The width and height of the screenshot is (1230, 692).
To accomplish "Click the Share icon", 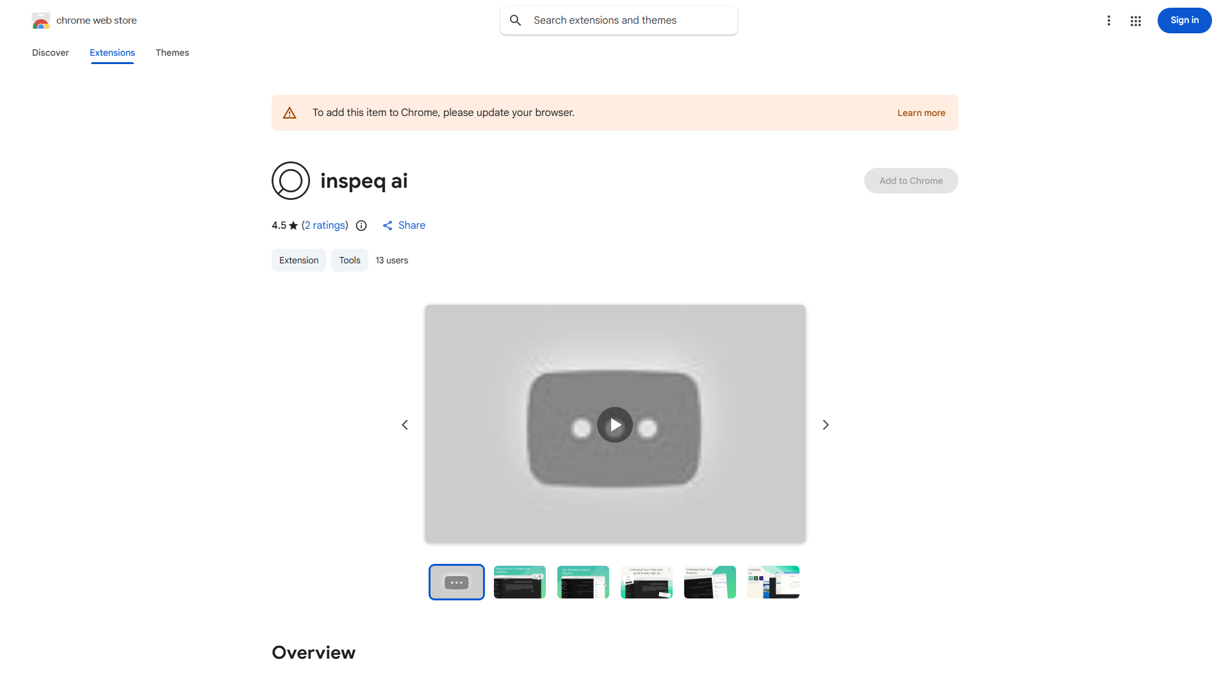I will click(388, 226).
